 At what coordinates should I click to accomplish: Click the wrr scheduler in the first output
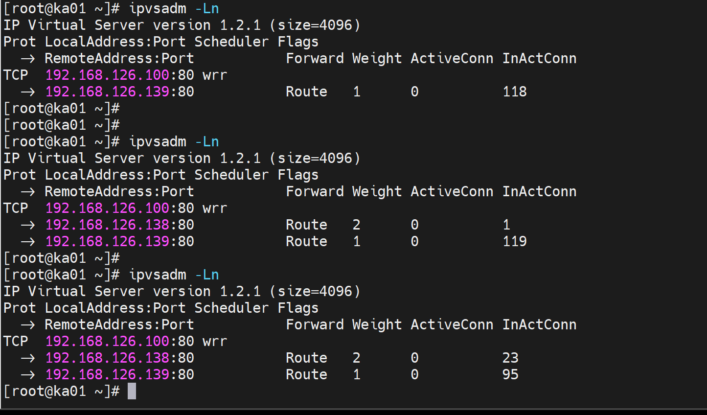pos(215,75)
